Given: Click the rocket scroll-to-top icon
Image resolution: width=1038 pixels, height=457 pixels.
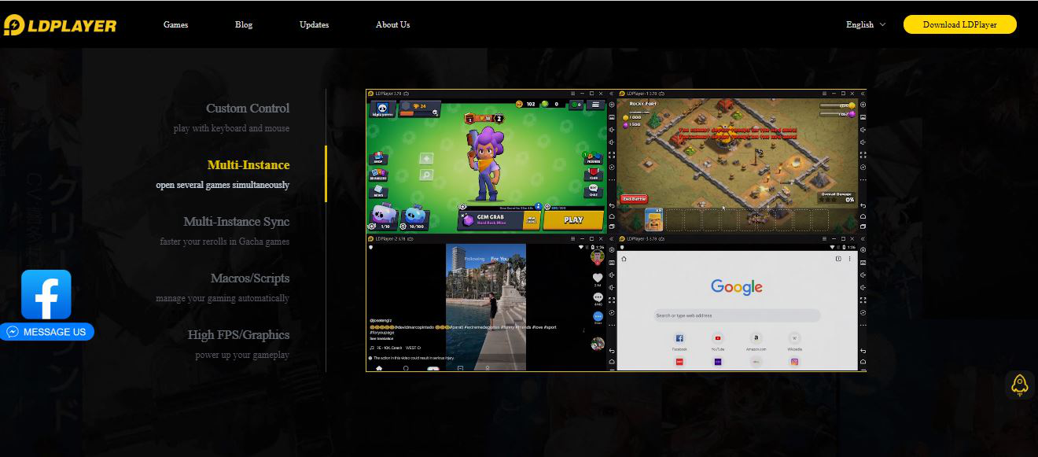Looking at the screenshot, I should (1019, 384).
